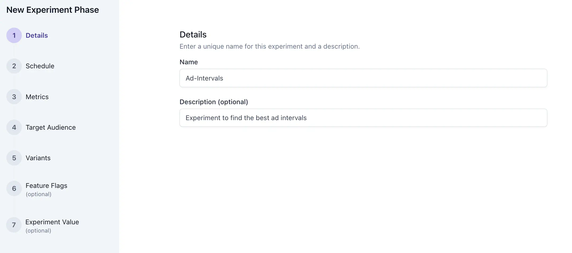Open the Feature Flags step label
Viewport: 572px width, 253px height.
pos(46,185)
